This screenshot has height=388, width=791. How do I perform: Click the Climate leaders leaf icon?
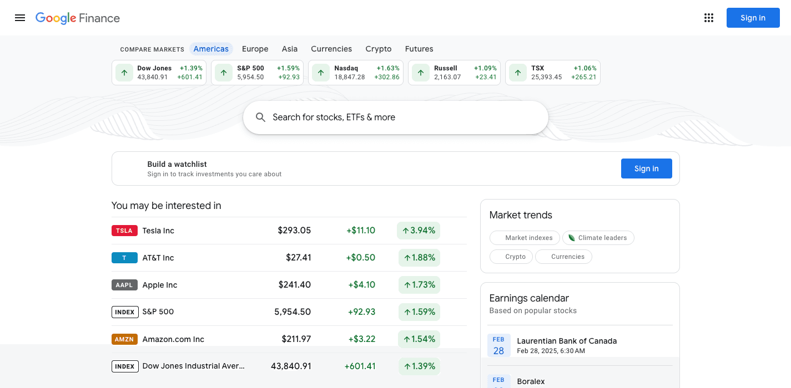pyautogui.click(x=571, y=238)
